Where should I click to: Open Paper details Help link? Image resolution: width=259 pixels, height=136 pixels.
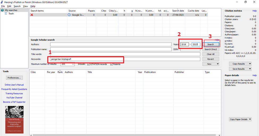click(254, 75)
